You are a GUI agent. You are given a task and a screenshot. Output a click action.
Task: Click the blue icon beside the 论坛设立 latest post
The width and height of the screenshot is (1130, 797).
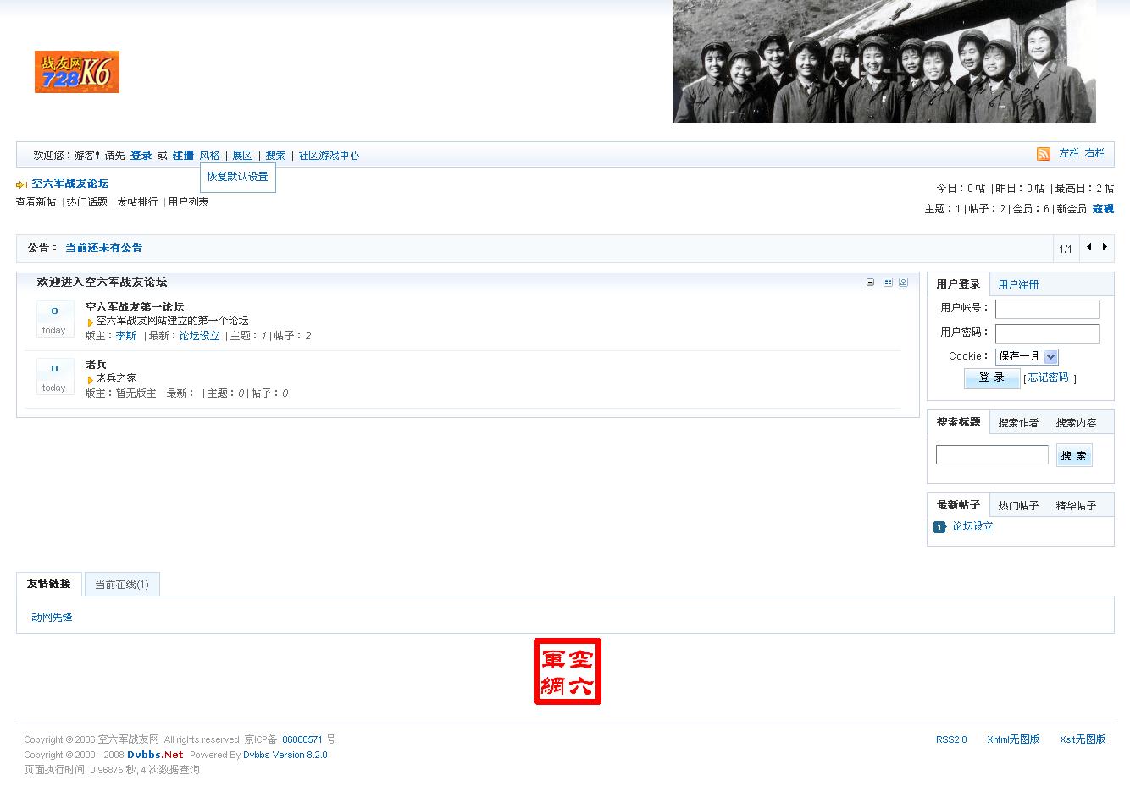(x=939, y=527)
